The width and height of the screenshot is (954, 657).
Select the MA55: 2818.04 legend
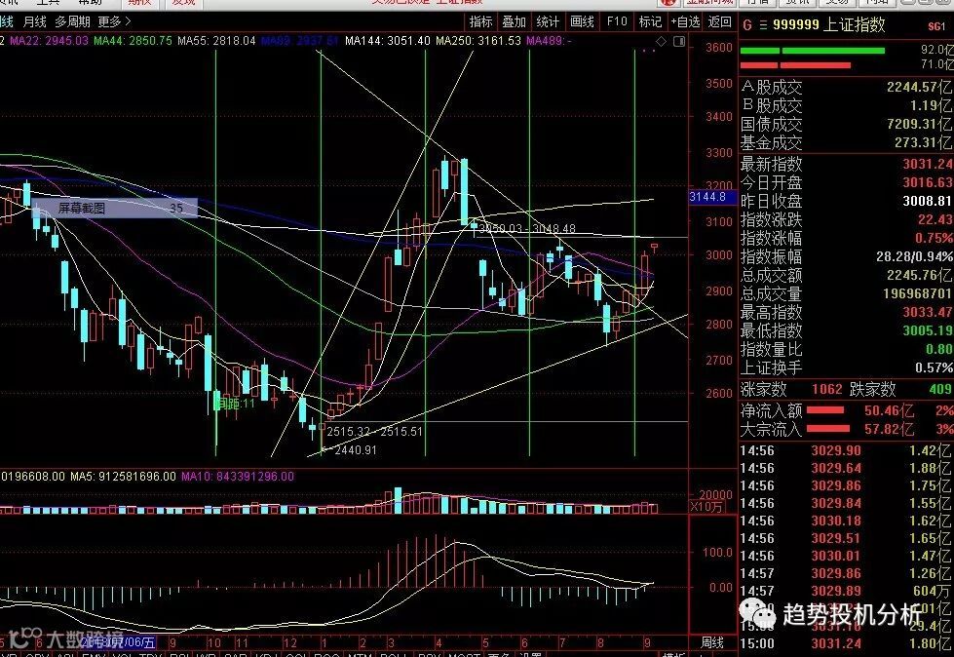[216, 41]
